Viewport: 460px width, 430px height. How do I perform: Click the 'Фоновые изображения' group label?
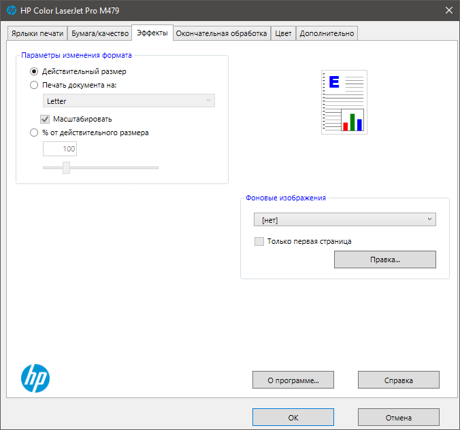click(x=285, y=198)
